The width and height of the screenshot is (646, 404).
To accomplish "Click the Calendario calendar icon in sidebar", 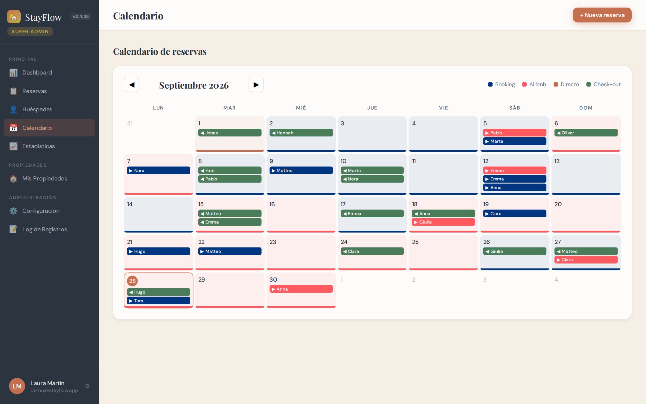I will [13, 128].
